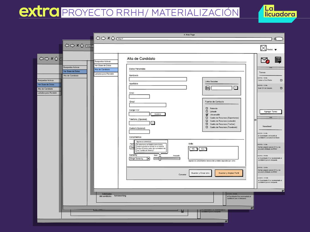
Task: Click the stop X icon in the front browser window
Action: click(x=109, y=38)
